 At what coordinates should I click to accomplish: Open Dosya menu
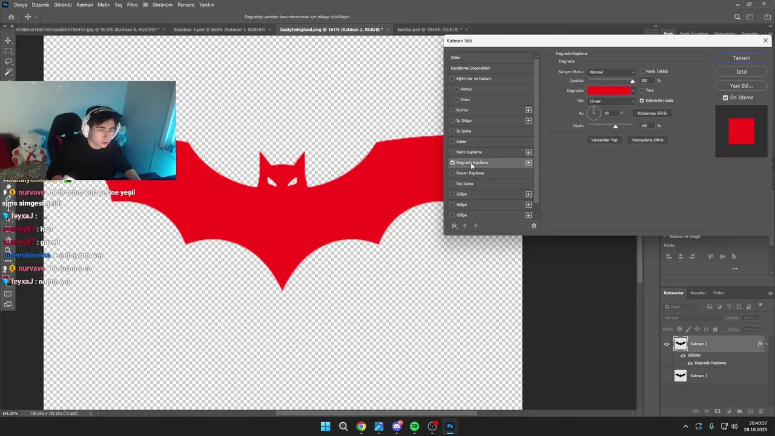(x=21, y=5)
